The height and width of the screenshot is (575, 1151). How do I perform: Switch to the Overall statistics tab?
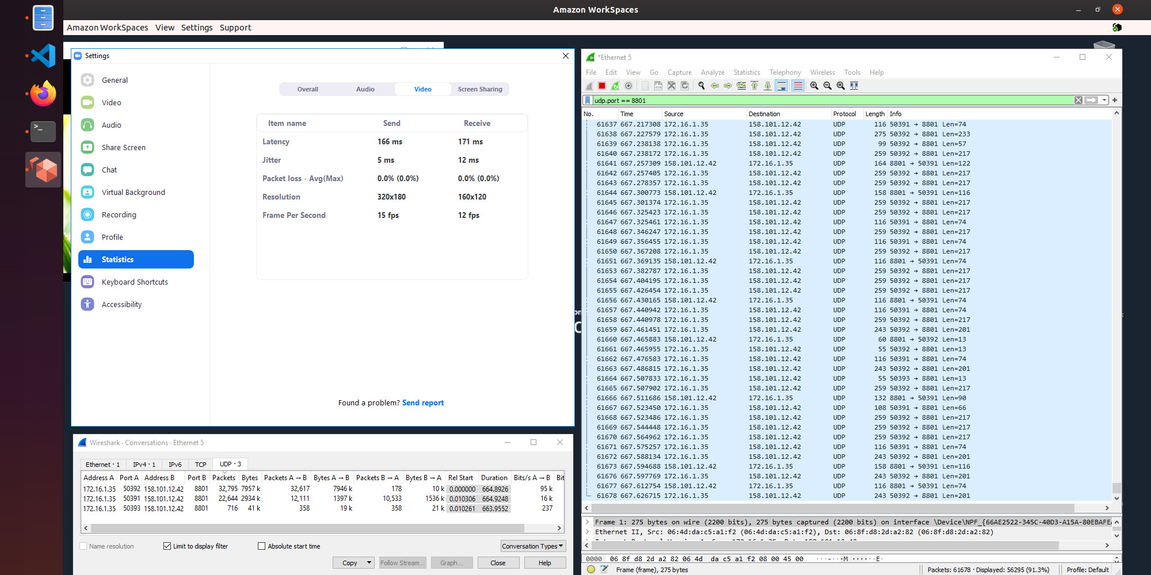click(307, 89)
